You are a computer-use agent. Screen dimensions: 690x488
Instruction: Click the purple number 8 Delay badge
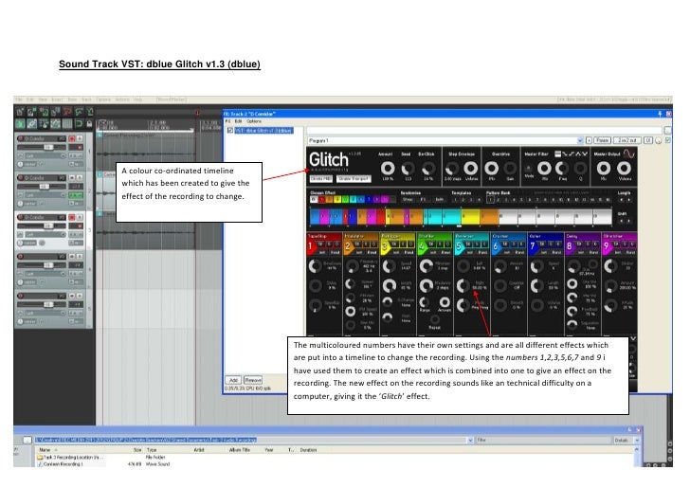pos(570,247)
